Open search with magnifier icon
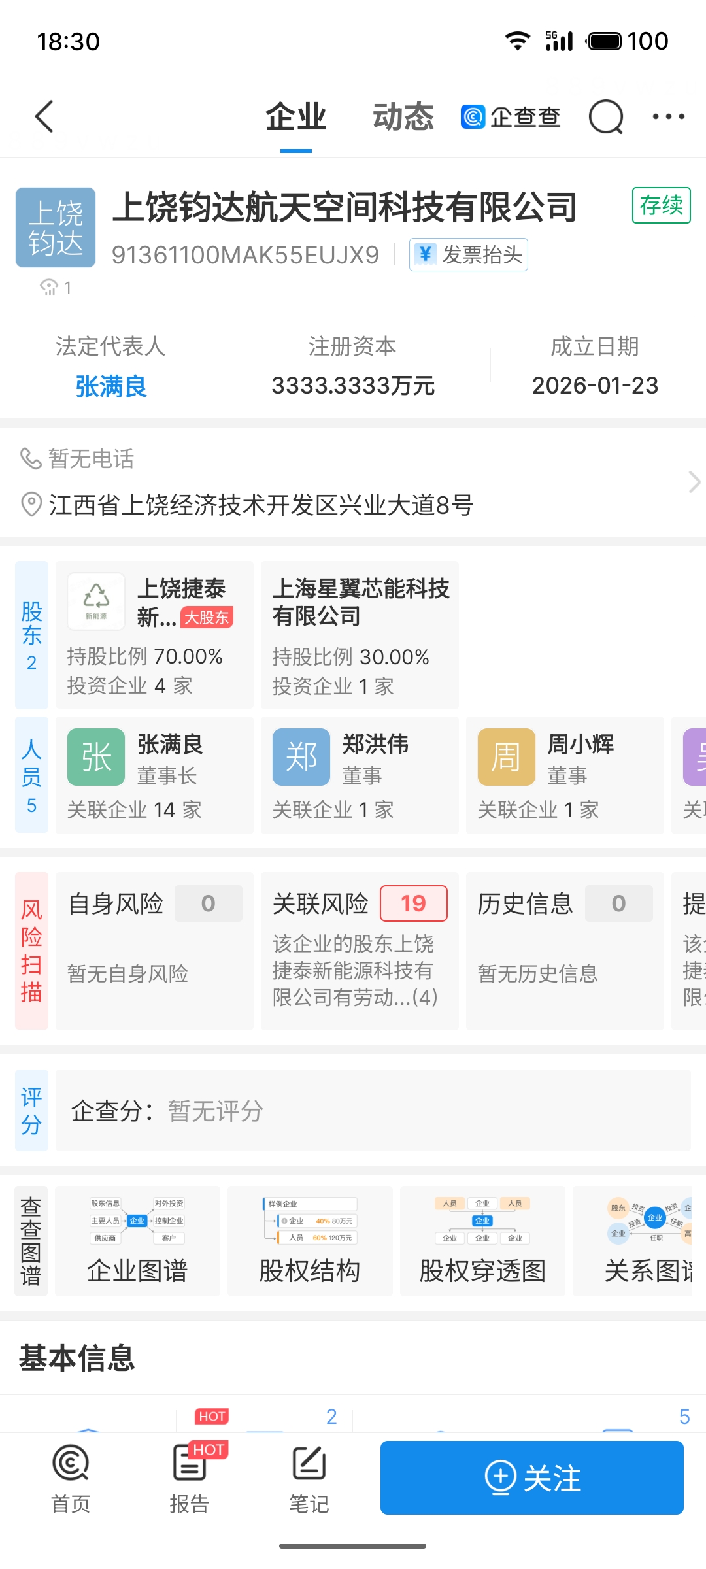 point(606,117)
